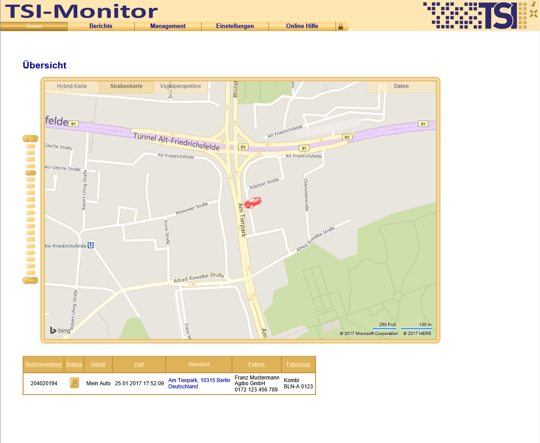Zoom in with the plus button
This screenshot has width=540, height=443.
(30, 139)
